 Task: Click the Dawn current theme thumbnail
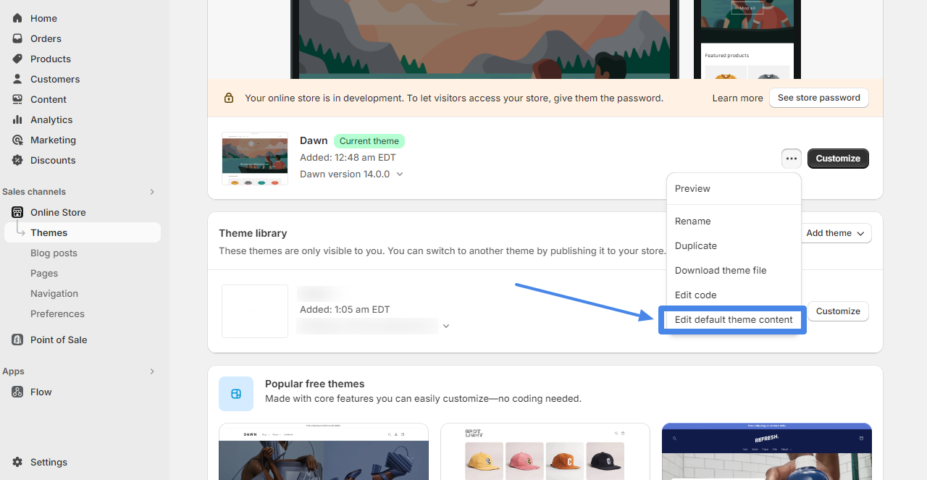click(255, 159)
